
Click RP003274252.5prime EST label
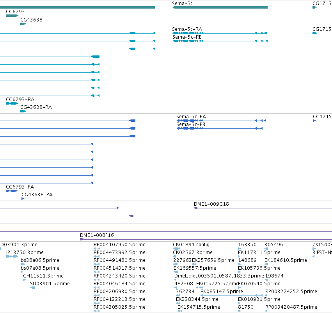click(x=291, y=292)
